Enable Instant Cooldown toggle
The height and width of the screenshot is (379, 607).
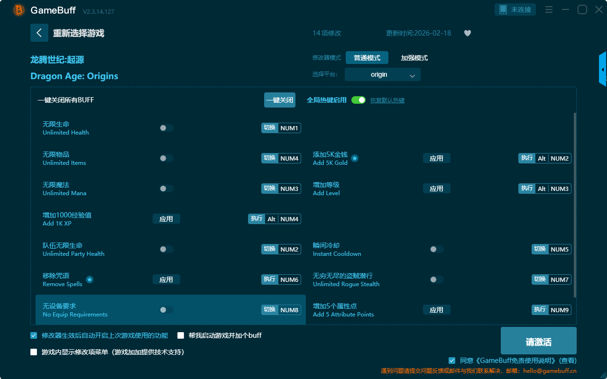click(436, 249)
